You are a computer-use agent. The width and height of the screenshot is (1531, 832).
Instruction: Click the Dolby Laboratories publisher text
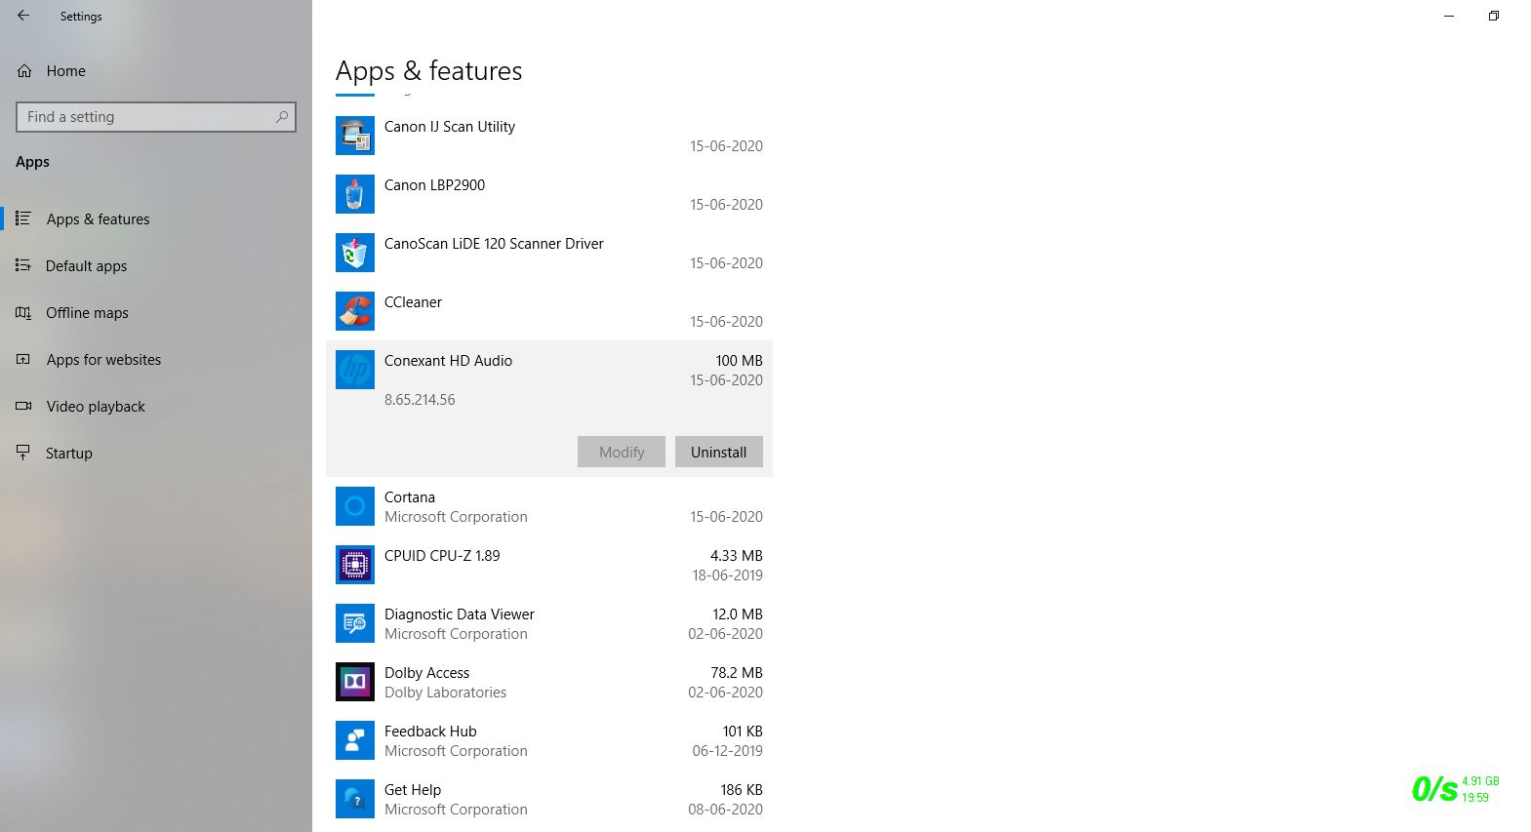coord(446,693)
